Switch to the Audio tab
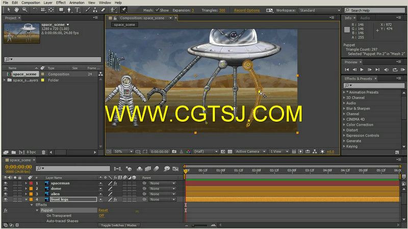The height and width of the screenshot is (229, 408). coord(365,18)
